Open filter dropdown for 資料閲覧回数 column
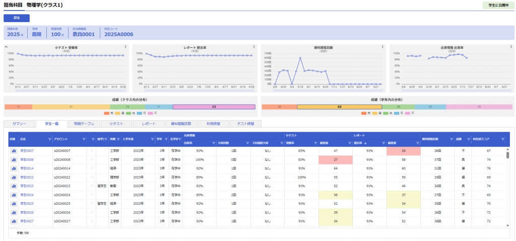This screenshot has height=241, width=516. pyautogui.click(x=451, y=139)
